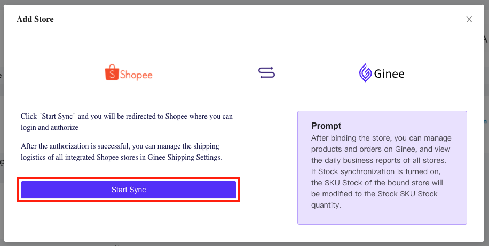This screenshot has width=489, height=246.
Task: Click the Add Store dialog title
Action: click(35, 19)
